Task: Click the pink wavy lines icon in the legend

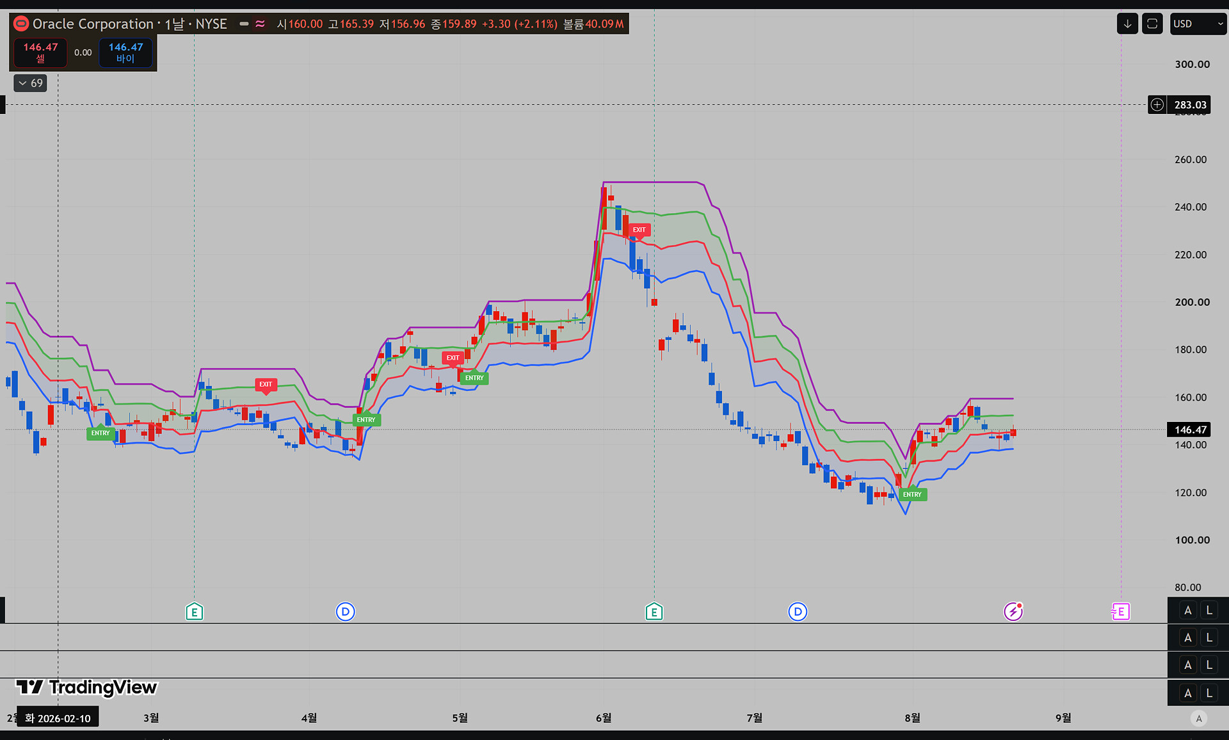Action: [260, 24]
